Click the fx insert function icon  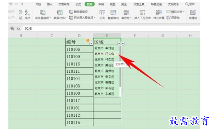click(x=18, y=29)
